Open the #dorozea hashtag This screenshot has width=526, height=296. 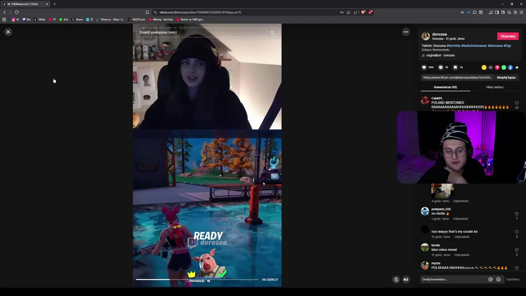tap(495, 46)
